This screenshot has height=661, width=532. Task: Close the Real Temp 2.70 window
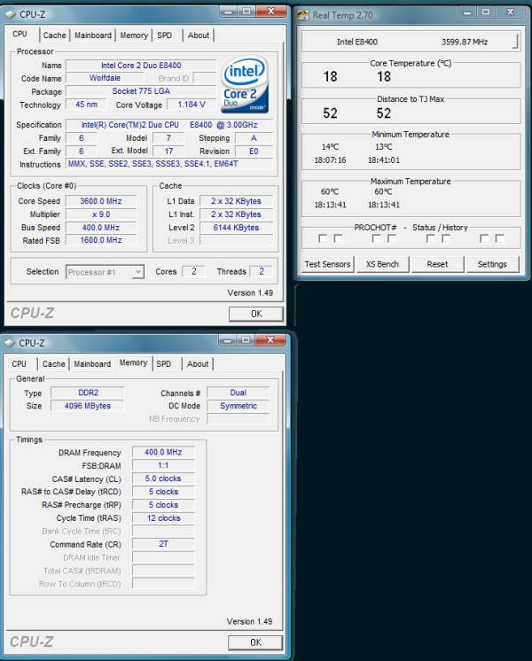pyautogui.click(x=511, y=12)
